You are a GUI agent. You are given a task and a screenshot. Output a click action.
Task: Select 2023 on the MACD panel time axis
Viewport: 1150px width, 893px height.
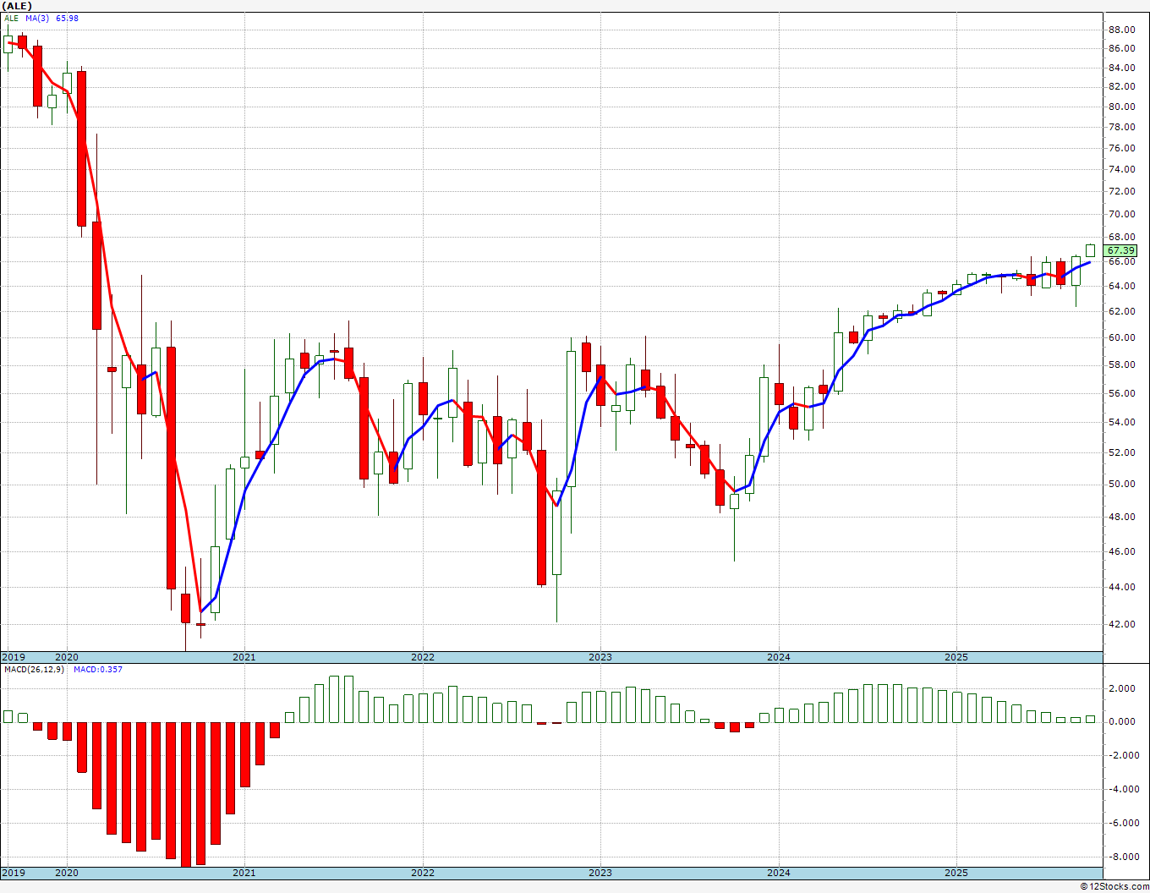pyautogui.click(x=600, y=873)
